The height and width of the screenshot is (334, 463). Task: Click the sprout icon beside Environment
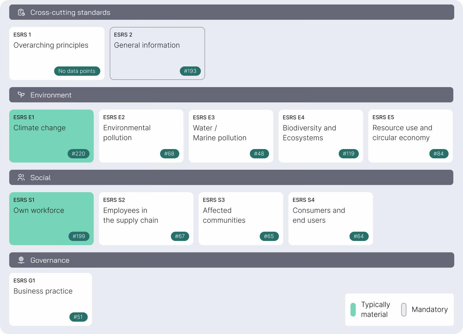[x=21, y=95]
